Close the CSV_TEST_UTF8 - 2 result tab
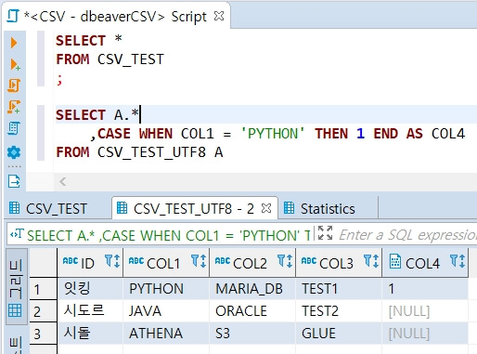The image size is (477, 354). 266,208
